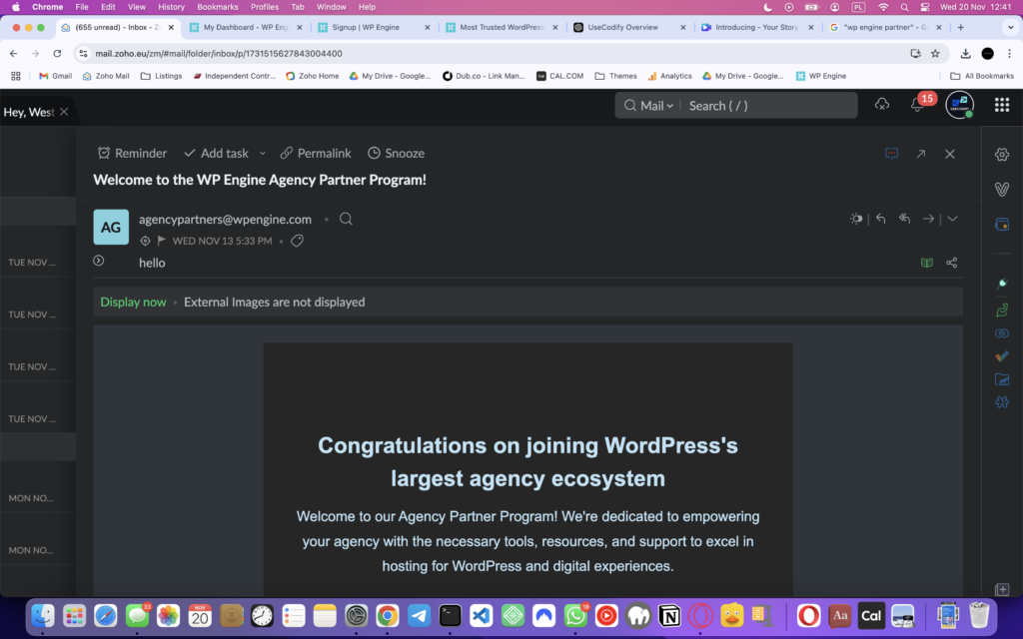Viewport: 1023px width, 639px height.
Task: Open the blue wallet icon in sidebar
Action: coord(1002,225)
